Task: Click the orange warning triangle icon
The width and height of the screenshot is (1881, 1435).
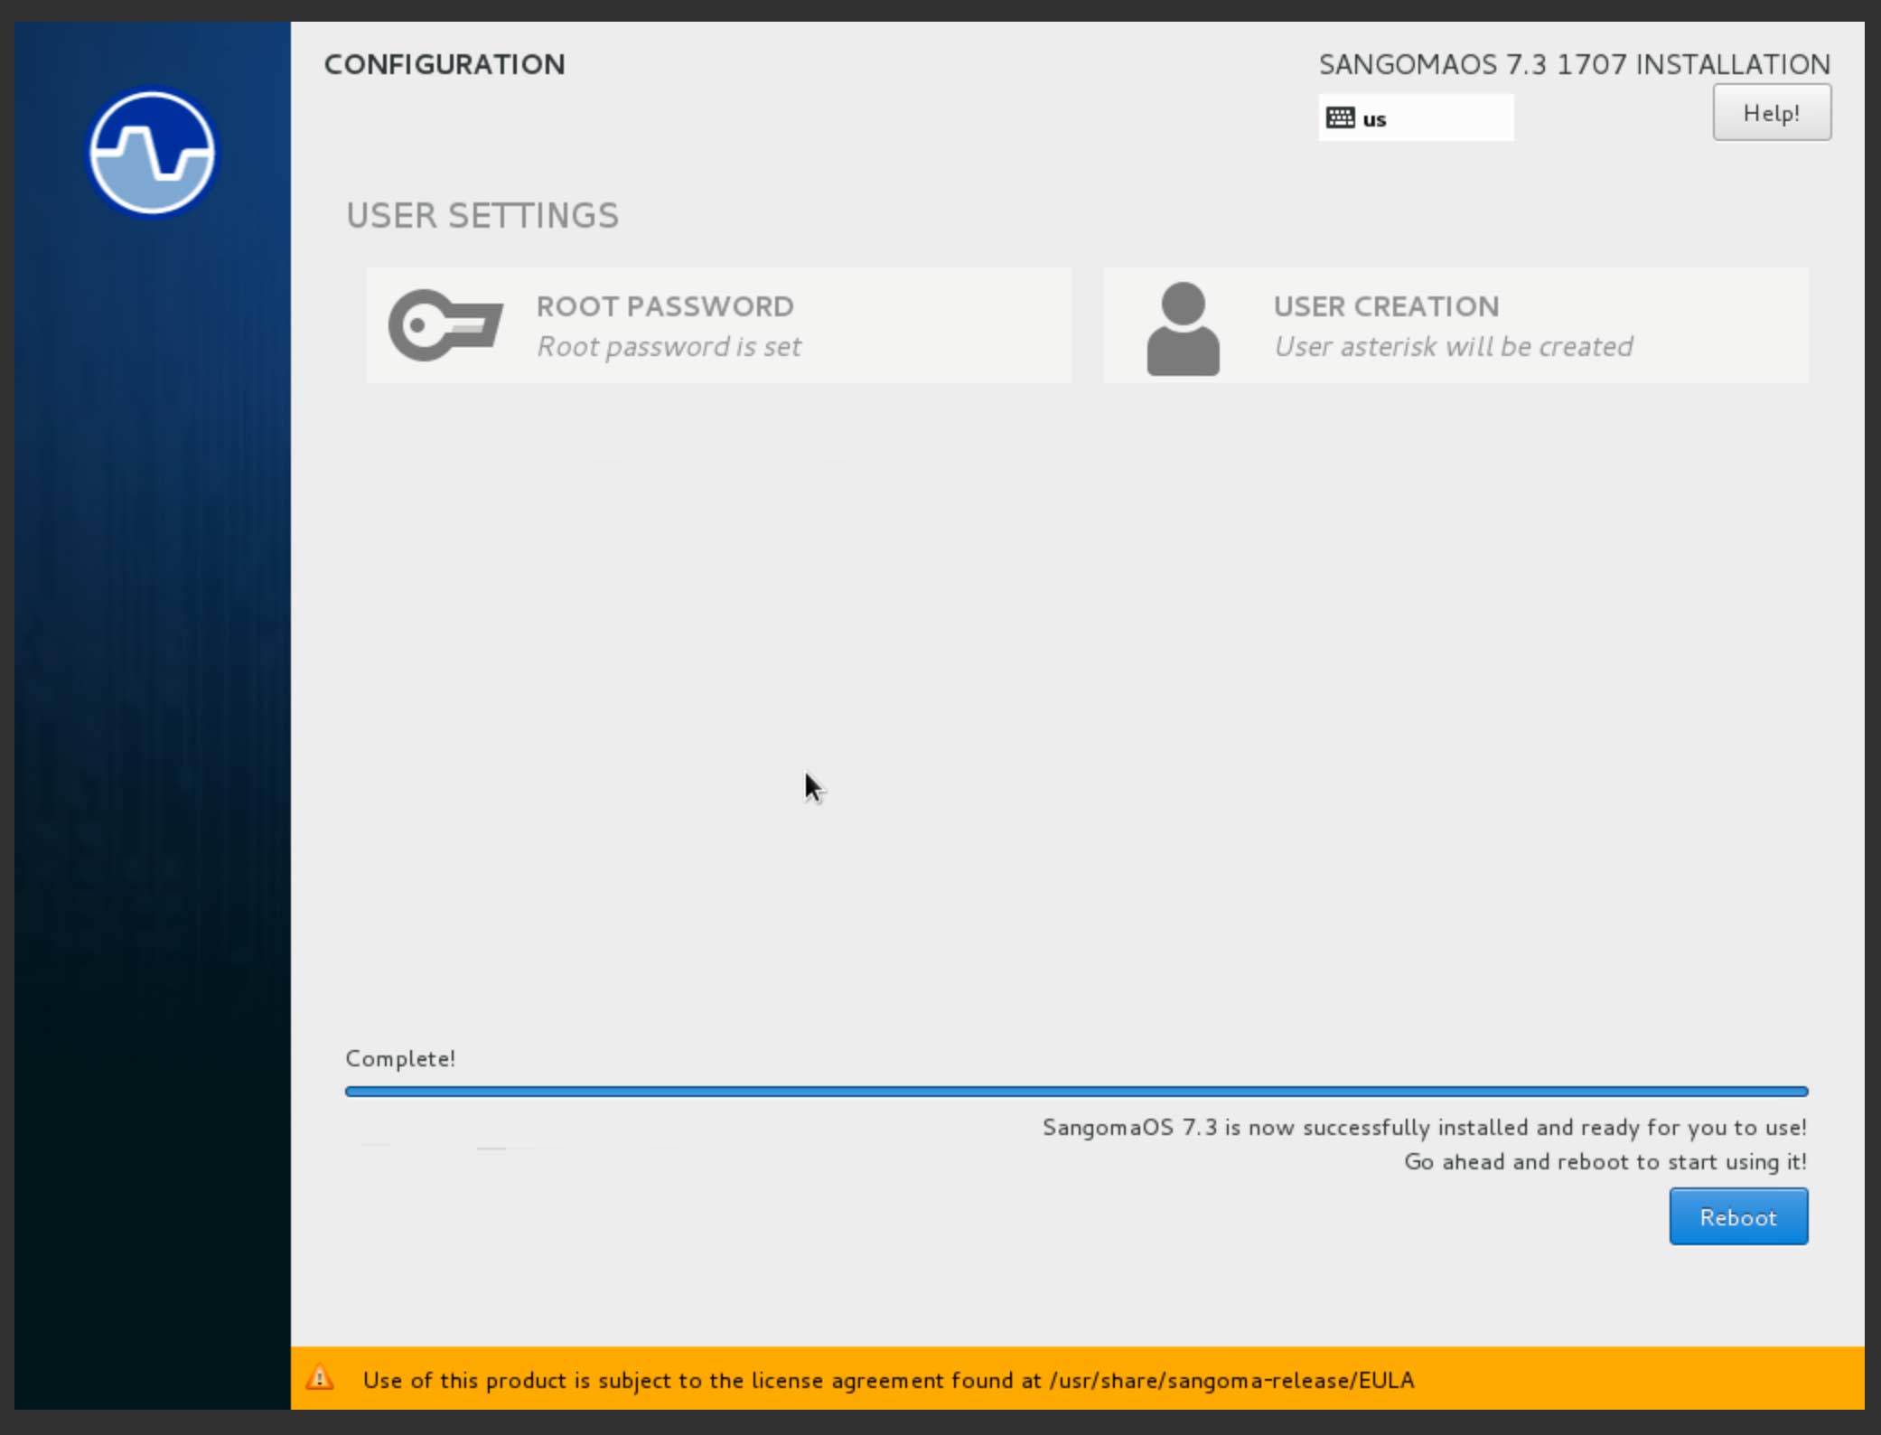Action: [x=320, y=1378]
